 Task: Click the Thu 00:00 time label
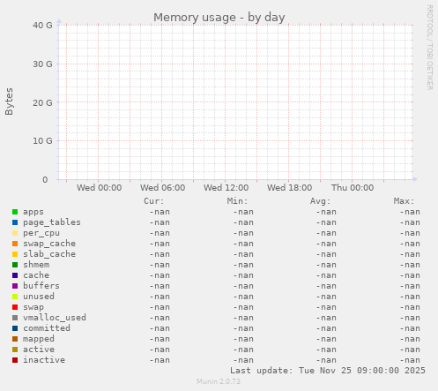click(353, 188)
